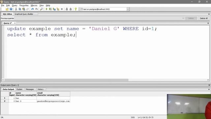Click the editor scroll right arrow
The width and height of the screenshot is (211, 119).
click(208, 80)
